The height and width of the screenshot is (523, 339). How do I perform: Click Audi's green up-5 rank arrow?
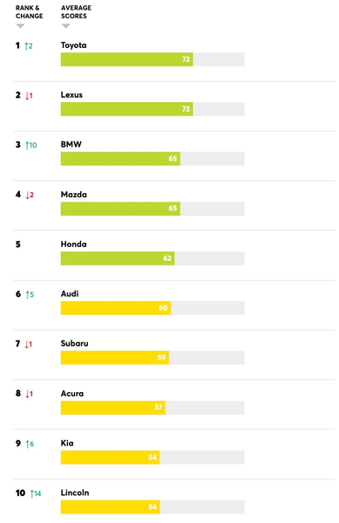[30, 294]
